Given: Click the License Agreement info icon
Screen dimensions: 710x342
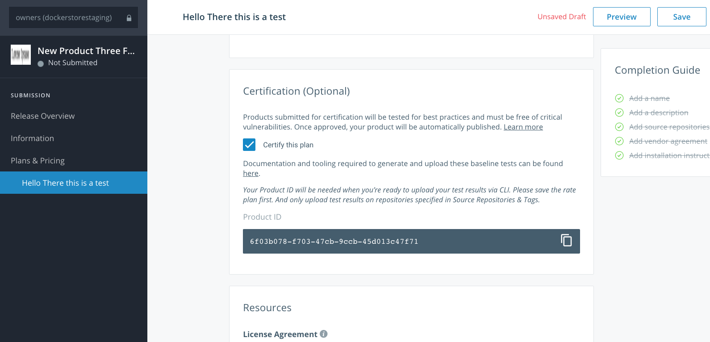Looking at the screenshot, I should 324,334.
